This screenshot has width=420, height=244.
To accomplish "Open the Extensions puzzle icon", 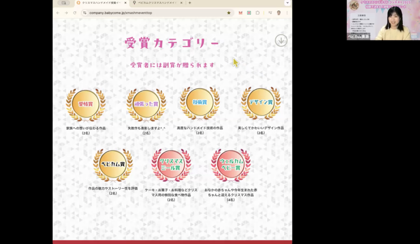I will pos(258,13).
